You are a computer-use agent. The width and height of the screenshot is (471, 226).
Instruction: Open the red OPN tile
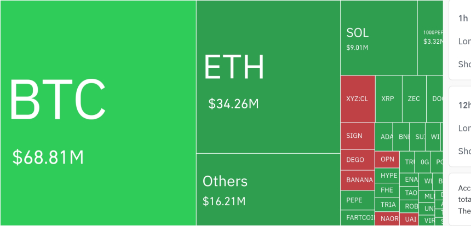pyautogui.click(x=387, y=160)
